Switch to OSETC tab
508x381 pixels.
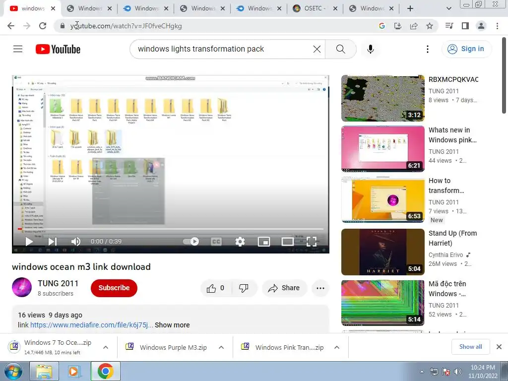pyautogui.click(x=314, y=8)
